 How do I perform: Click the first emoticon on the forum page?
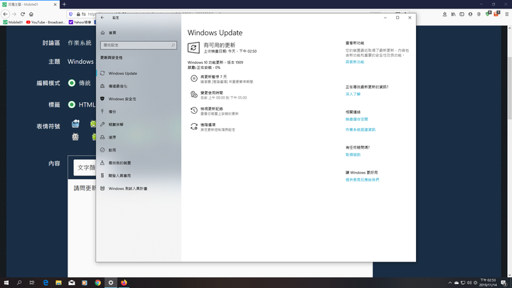click(x=75, y=124)
